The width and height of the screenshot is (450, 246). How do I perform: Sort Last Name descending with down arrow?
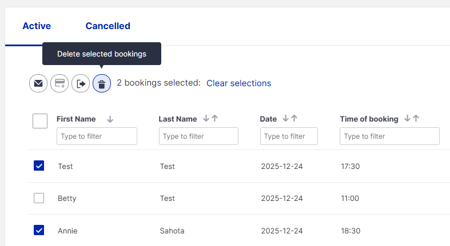206,119
